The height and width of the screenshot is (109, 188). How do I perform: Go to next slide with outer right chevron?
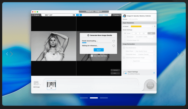[x=182, y=54]
